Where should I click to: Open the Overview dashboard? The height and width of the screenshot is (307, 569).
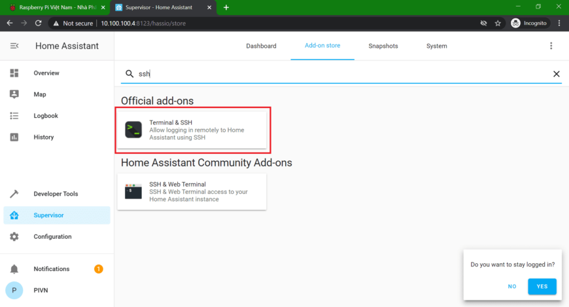46,73
